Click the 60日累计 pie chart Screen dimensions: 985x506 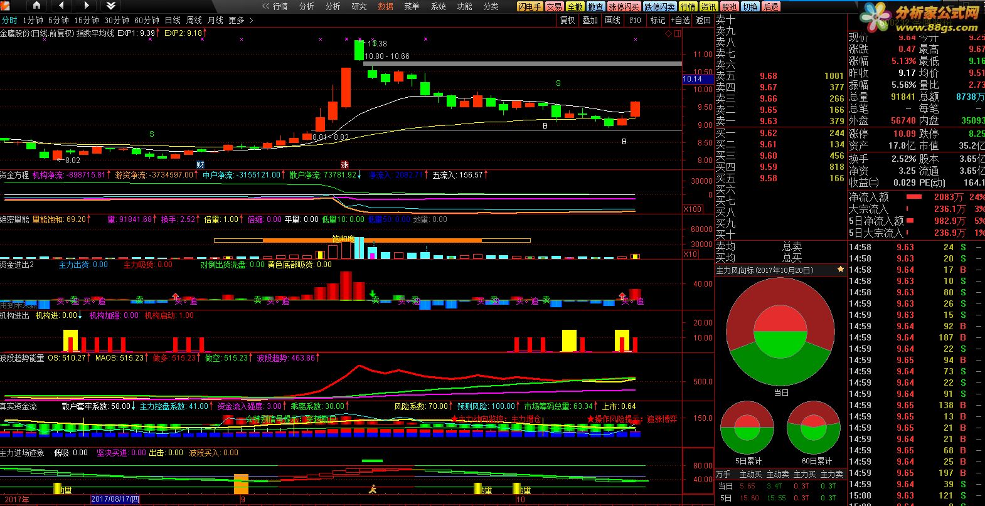[x=813, y=428]
